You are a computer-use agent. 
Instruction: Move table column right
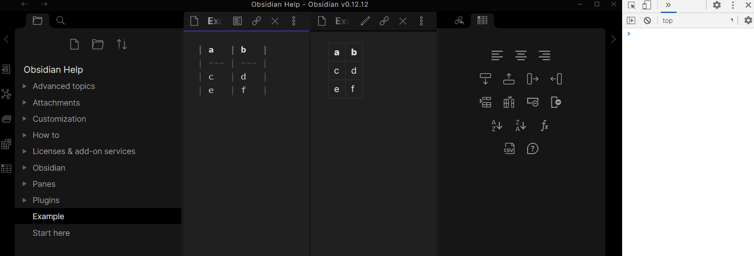[533, 79]
